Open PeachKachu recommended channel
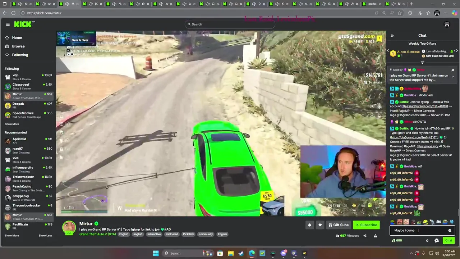 [28, 188]
